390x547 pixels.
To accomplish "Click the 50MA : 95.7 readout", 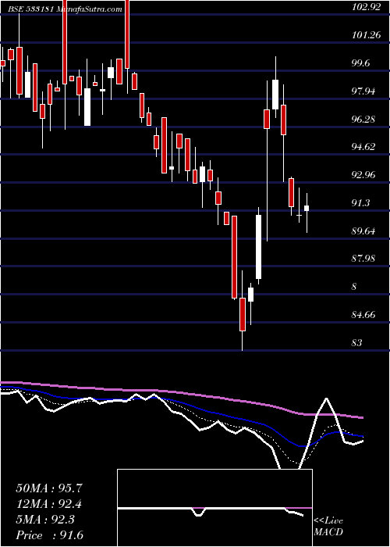I will click(49, 488).
